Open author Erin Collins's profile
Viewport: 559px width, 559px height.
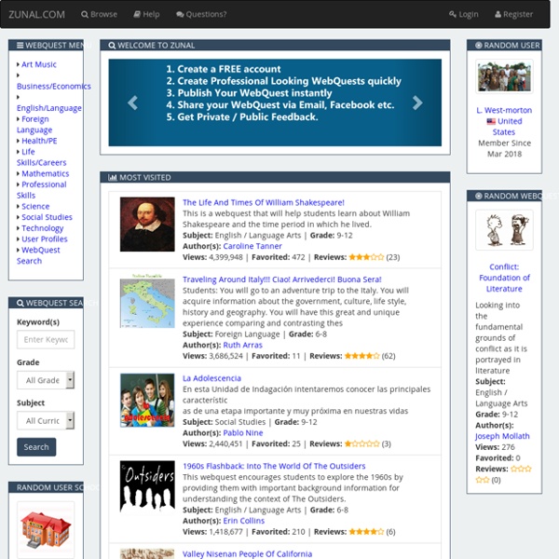click(x=244, y=521)
